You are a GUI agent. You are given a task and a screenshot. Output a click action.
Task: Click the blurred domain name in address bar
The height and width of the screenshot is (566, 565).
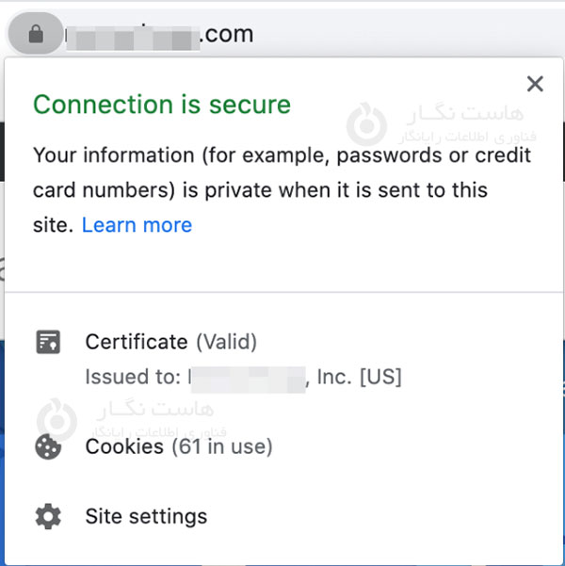tap(132, 37)
